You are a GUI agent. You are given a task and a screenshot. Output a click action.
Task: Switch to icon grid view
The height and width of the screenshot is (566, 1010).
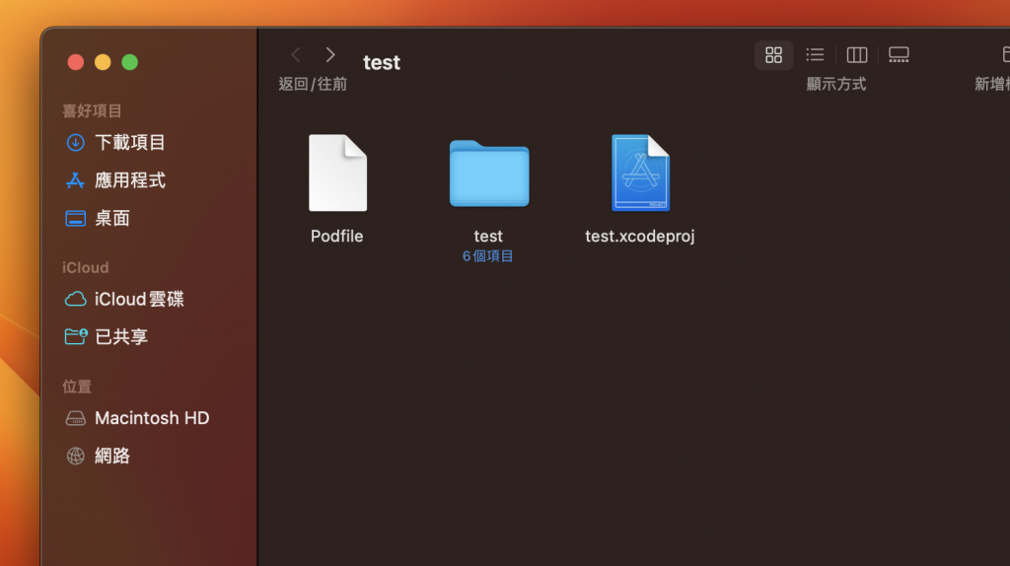(773, 55)
